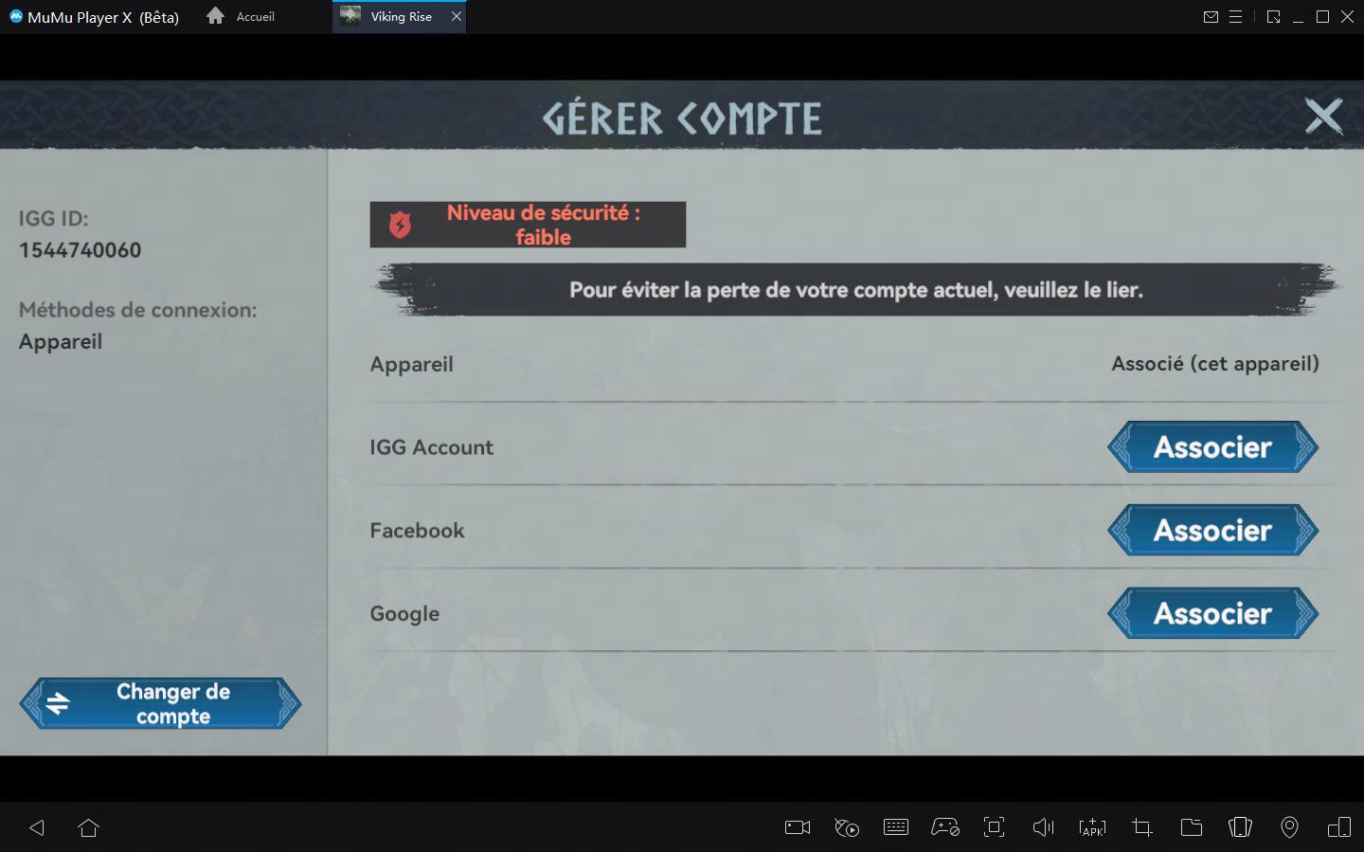Viewport: 1364px width, 852px height.
Task: Open the MuMu mail messages icon
Action: point(1211,17)
